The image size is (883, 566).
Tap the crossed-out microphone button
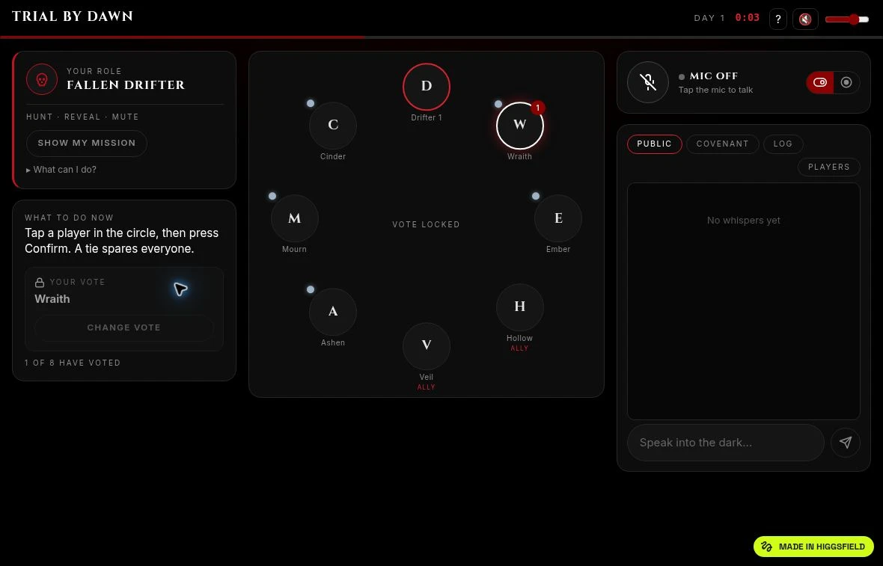pyautogui.click(x=648, y=82)
